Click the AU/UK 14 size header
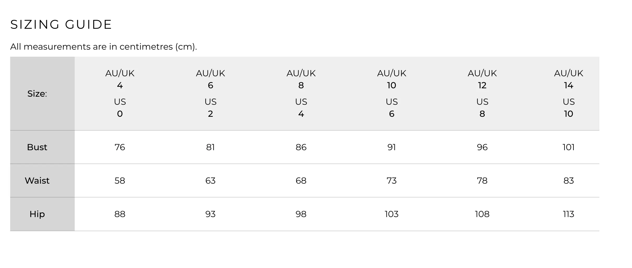The width and height of the screenshot is (632, 268). [569, 93]
